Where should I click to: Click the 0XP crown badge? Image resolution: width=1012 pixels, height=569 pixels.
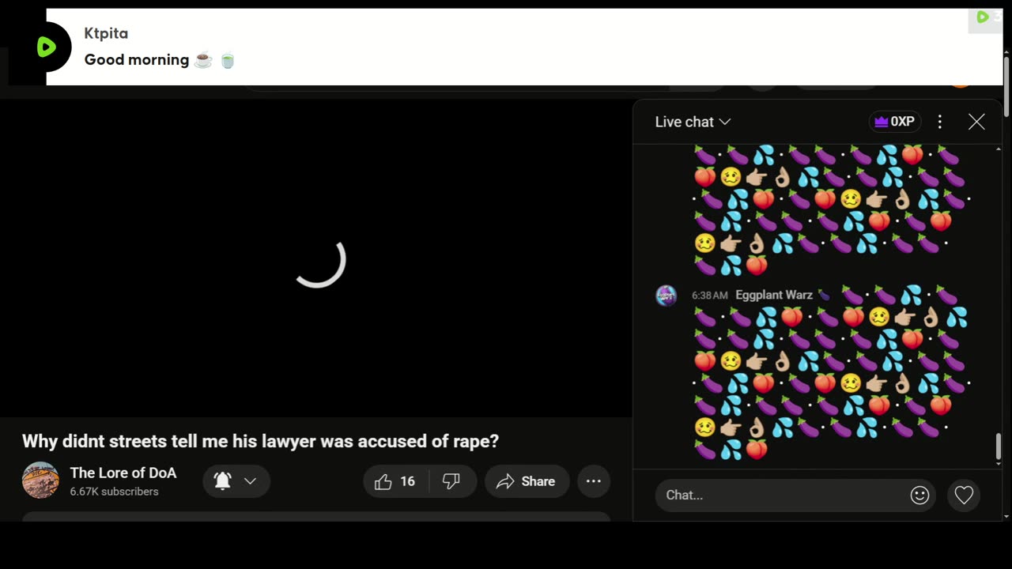(894, 122)
